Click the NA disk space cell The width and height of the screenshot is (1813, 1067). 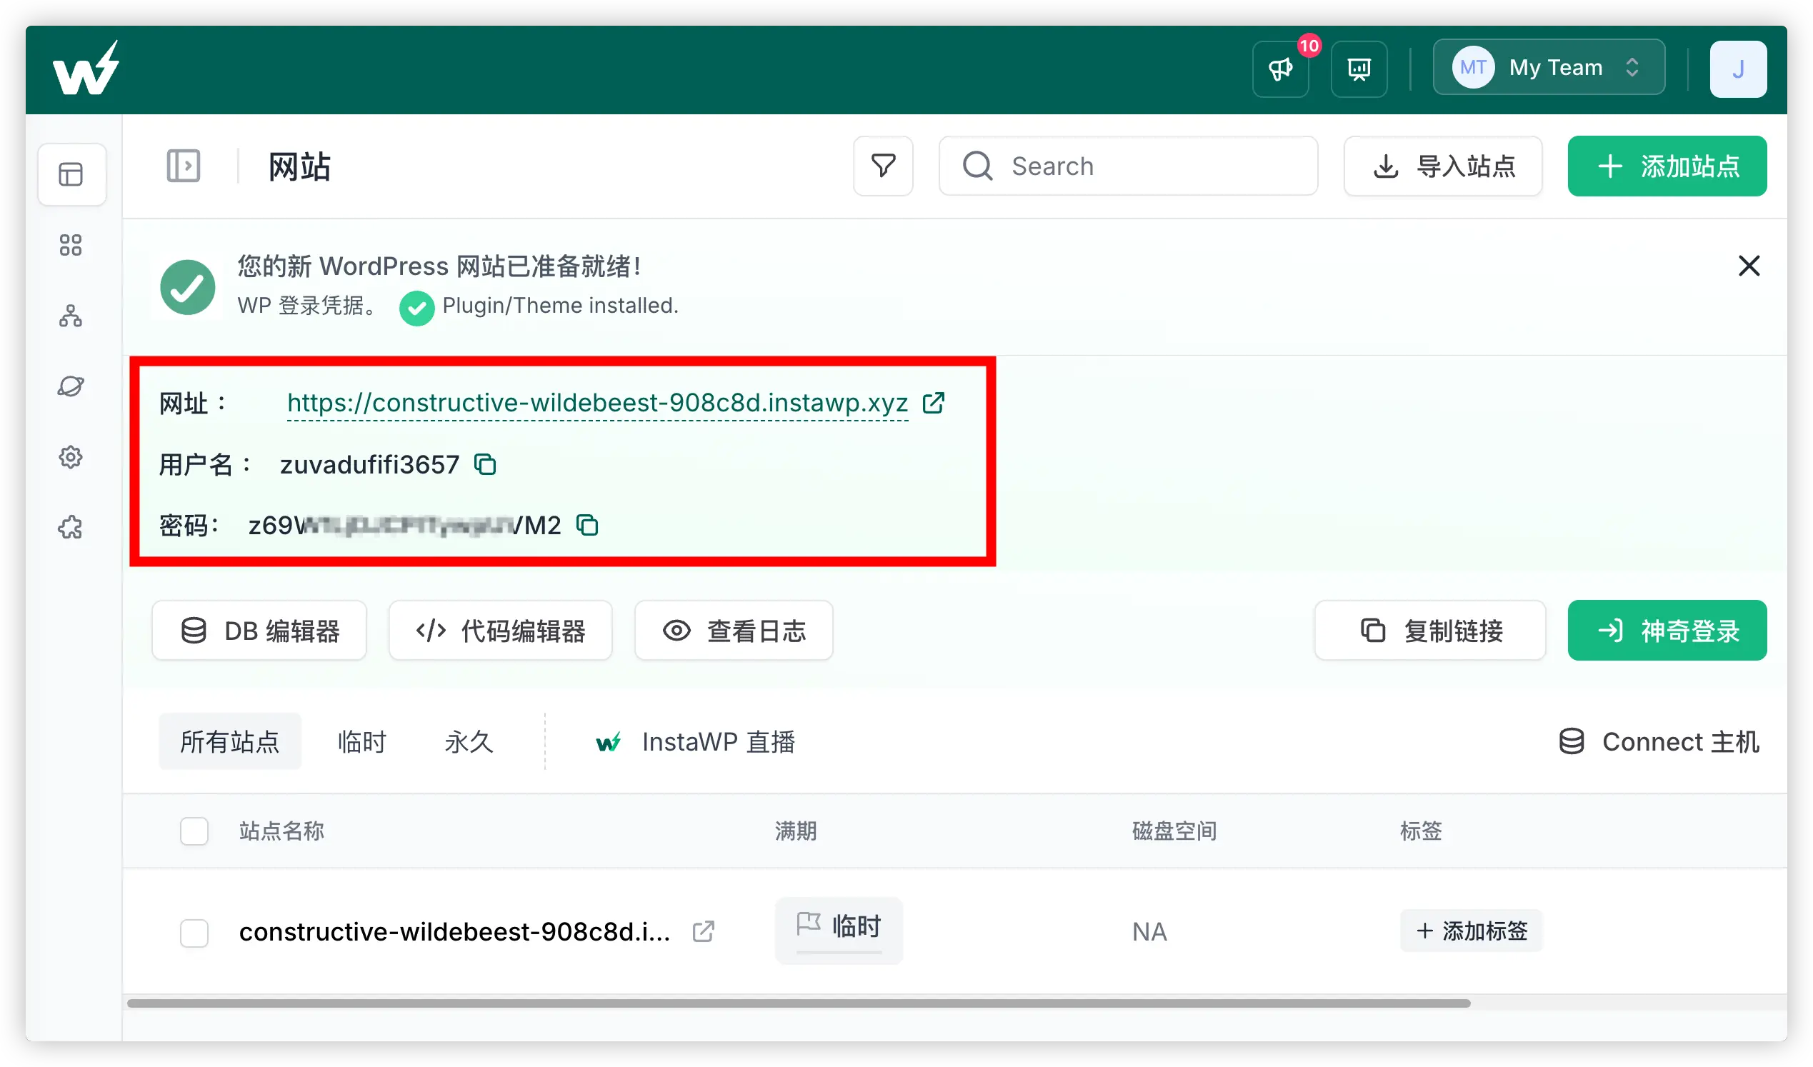pyautogui.click(x=1149, y=932)
